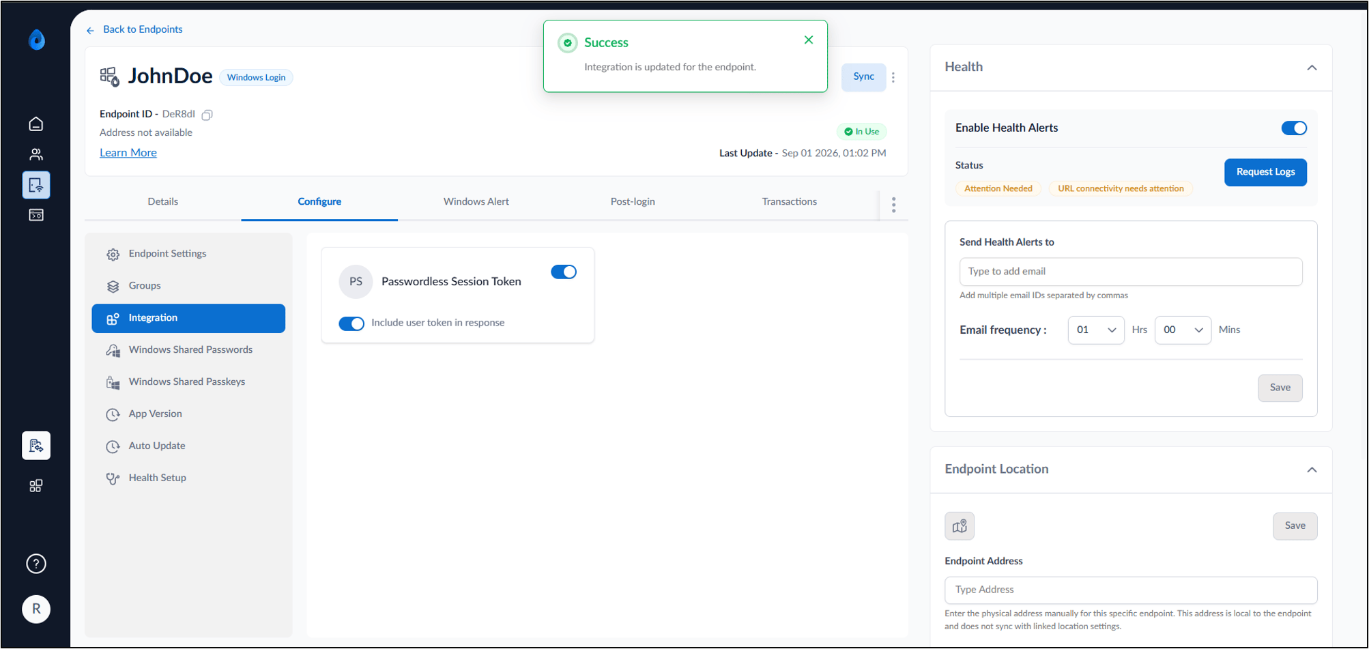This screenshot has height=649, width=1369.
Task: Open Endpoint Settings in the configure menu
Action: point(188,254)
